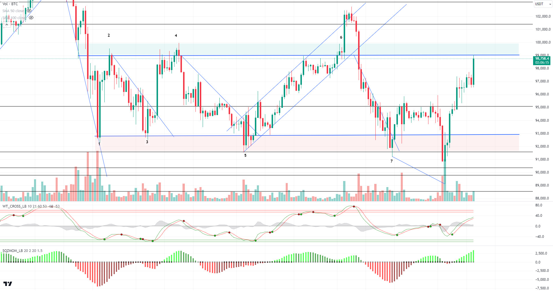553x292 pixels.
Task: Click the 95,000.0 price axis label
Action: pos(542,107)
